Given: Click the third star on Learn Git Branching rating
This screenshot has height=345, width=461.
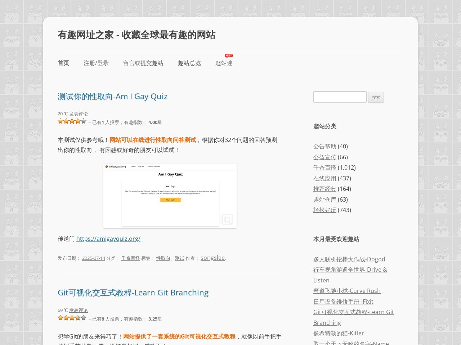Looking at the screenshot, I should pyautogui.click(x=72, y=318).
